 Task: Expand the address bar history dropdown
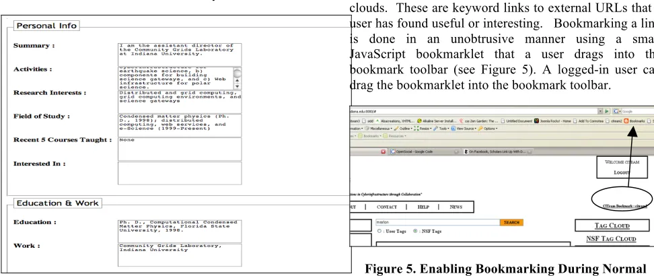[x=601, y=112]
